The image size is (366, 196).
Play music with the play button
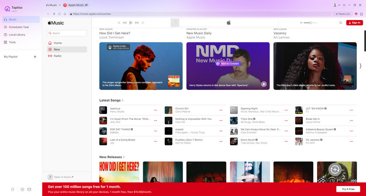click(x=131, y=23)
